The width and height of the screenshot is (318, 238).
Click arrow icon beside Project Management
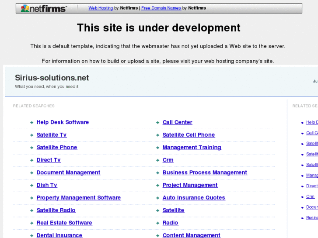[x=157, y=185]
